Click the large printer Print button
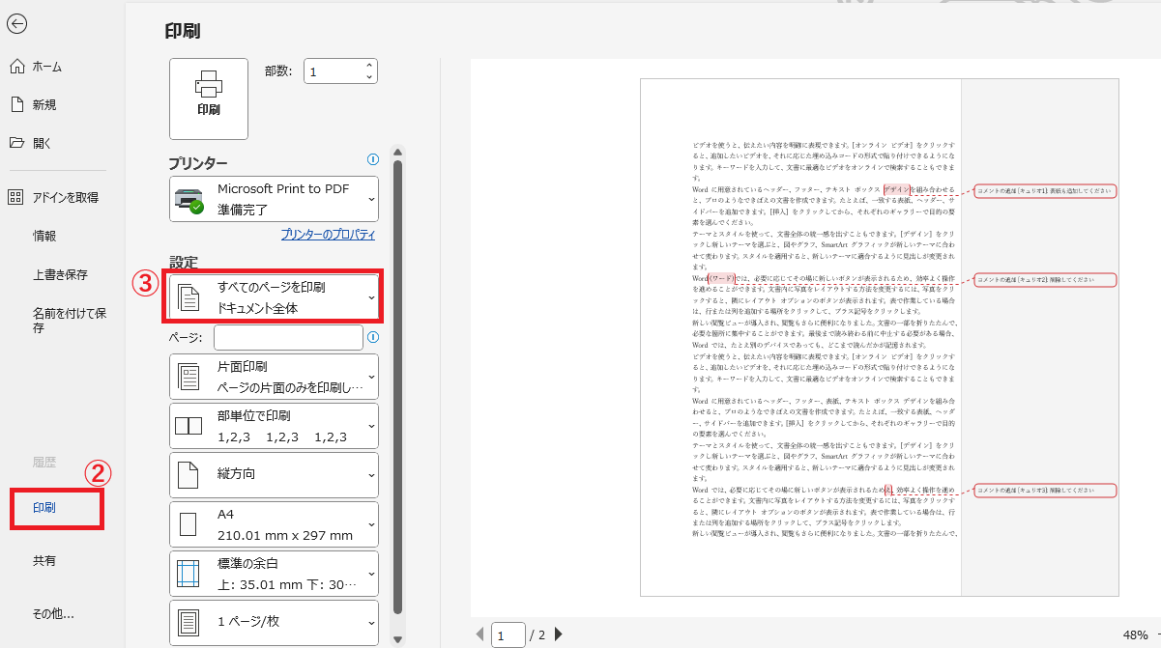Screen dimensions: 1161x648 coord(208,99)
